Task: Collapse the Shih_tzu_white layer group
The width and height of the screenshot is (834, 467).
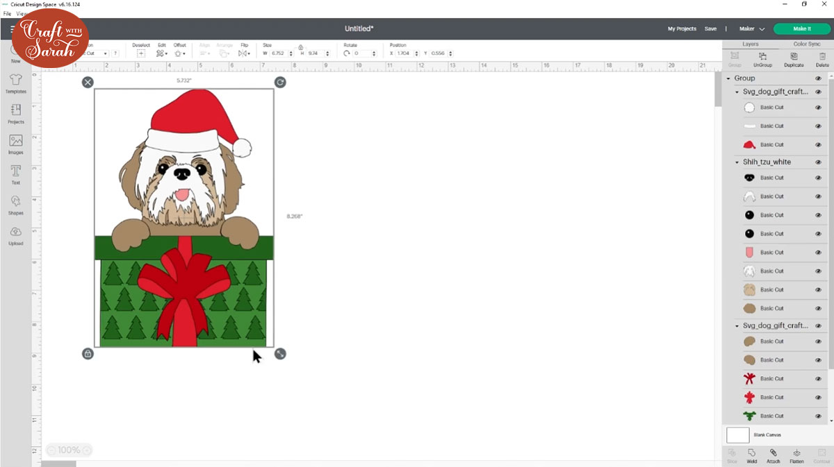Action: tap(737, 162)
